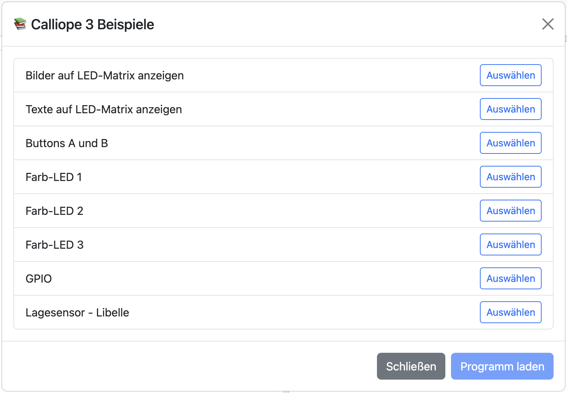Click the 'Texte auf LED-Matrix anzeigen' row label

[x=103, y=109]
